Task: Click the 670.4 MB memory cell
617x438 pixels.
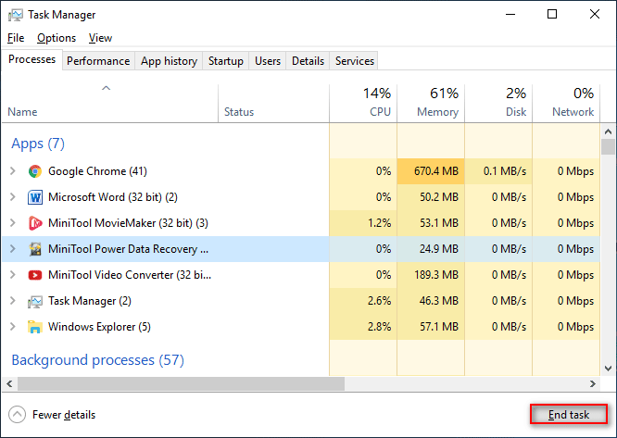Action: (x=431, y=171)
